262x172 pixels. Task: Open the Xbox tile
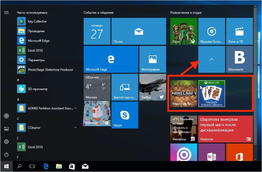184,31
